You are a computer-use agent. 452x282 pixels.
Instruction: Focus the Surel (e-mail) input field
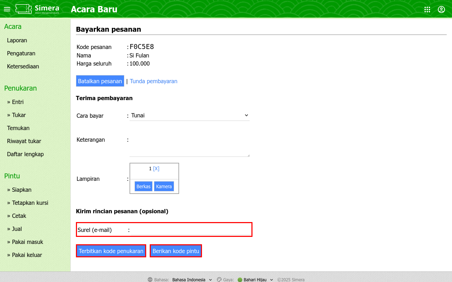[x=190, y=230]
